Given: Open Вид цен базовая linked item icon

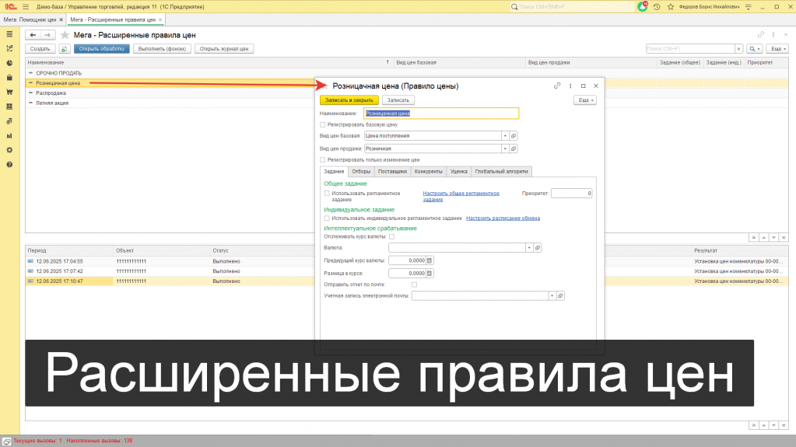Looking at the screenshot, I should tap(514, 136).
